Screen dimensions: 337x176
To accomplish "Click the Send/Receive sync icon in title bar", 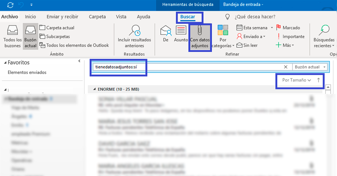I will tap(10, 5).
